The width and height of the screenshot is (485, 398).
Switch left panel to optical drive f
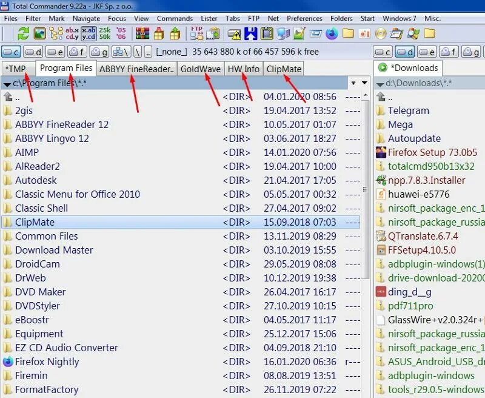click(78, 52)
